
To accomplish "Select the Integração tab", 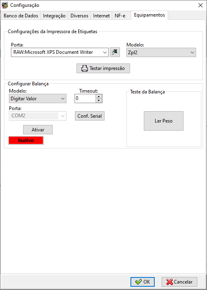I will [54, 16].
